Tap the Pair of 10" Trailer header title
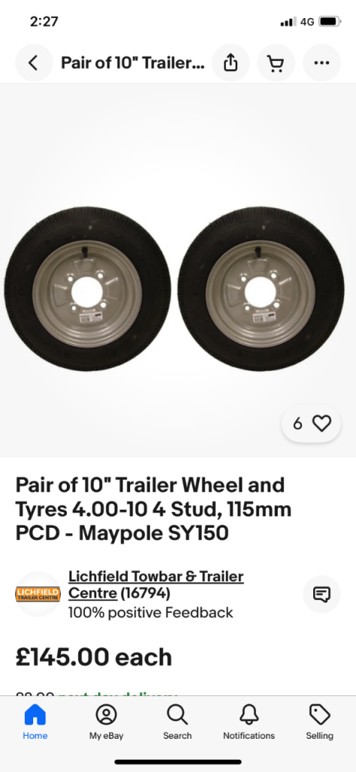The height and width of the screenshot is (772, 356). tap(132, 63)
